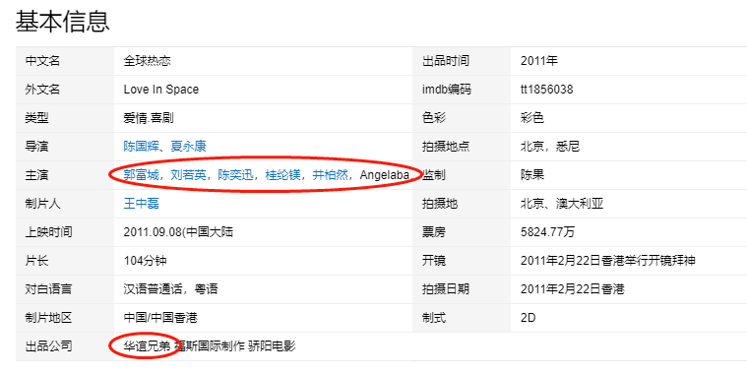Select the value 2011.09.08(中国大陆
Viewport: 747px width, 374px height.
(x=178, y=232)
